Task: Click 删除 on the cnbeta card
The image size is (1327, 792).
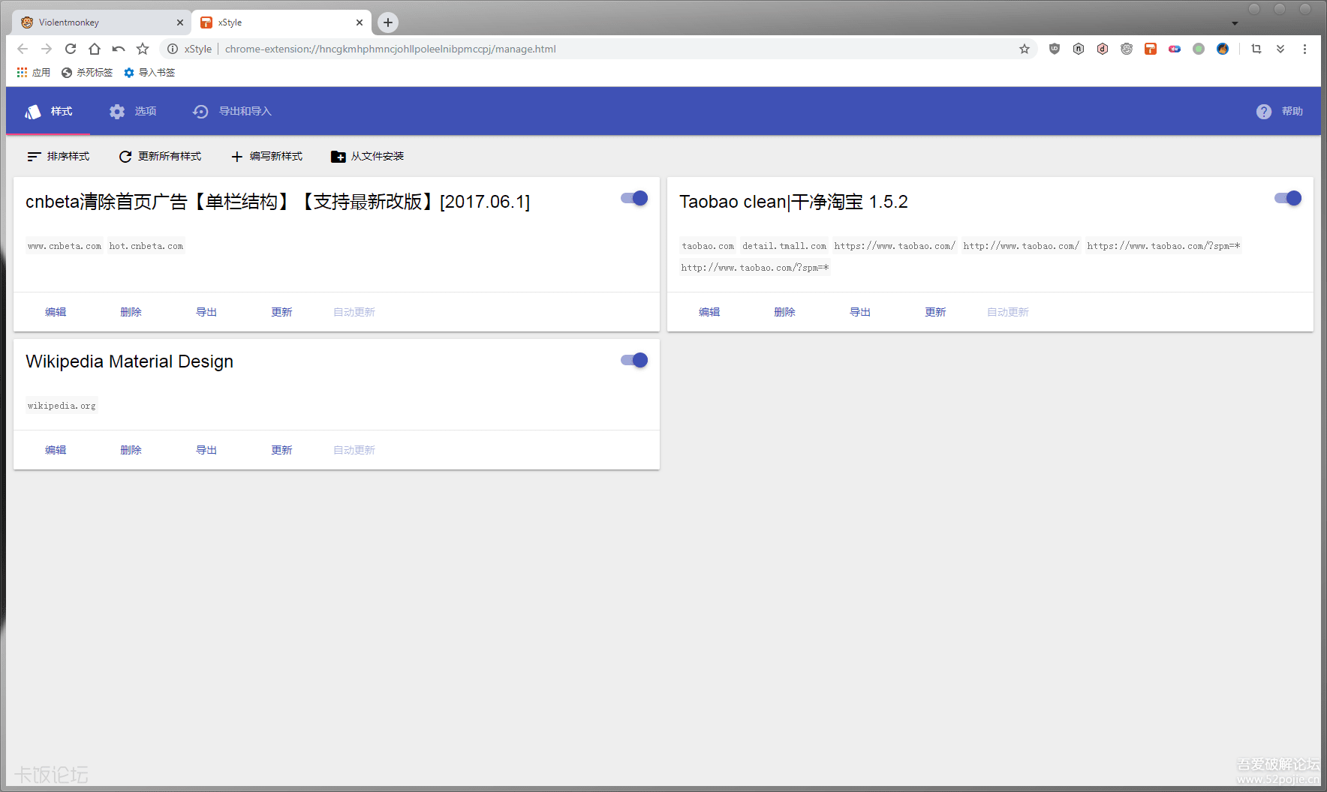Action: [131, 312]
